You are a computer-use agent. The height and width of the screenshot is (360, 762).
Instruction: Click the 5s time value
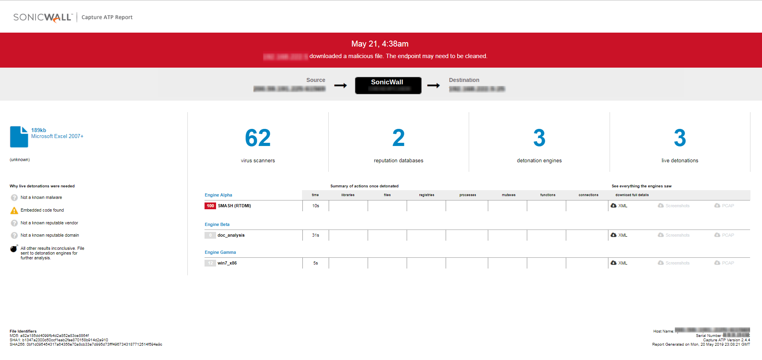[x=316, y=263]
